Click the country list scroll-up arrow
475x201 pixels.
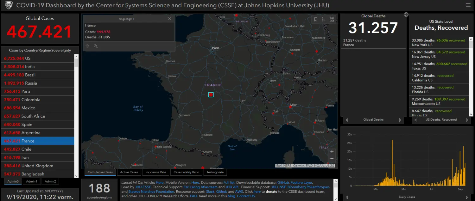(x=76, y=56)
